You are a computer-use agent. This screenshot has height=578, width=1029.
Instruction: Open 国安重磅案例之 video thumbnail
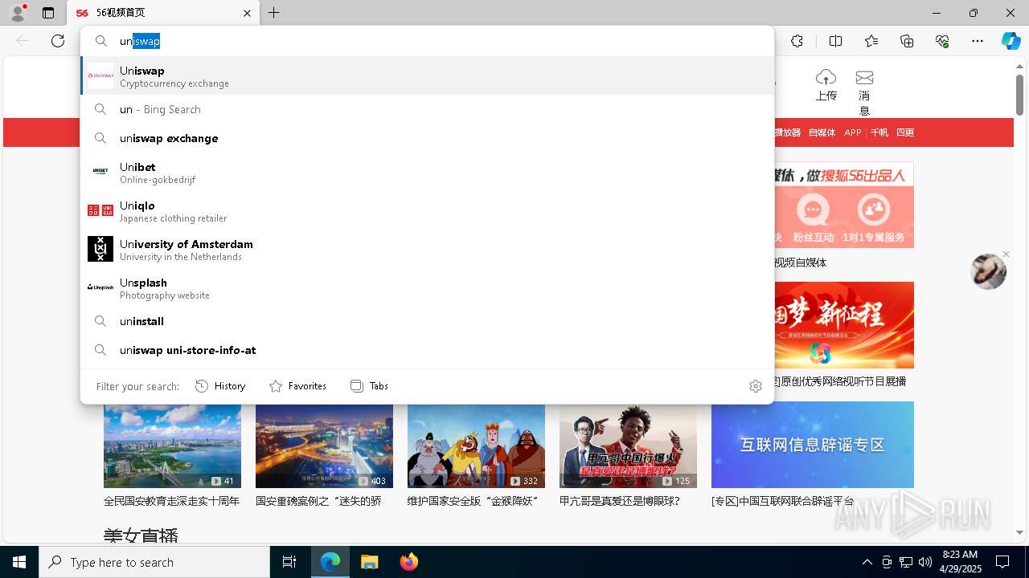[x=324, y=446]
